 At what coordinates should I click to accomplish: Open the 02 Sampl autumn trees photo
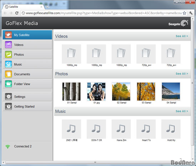[121, 91]
